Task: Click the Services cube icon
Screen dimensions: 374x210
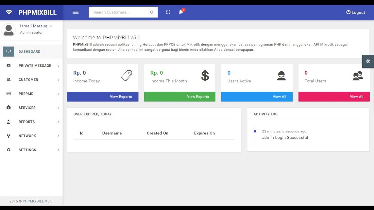Action: coord(8,108)
